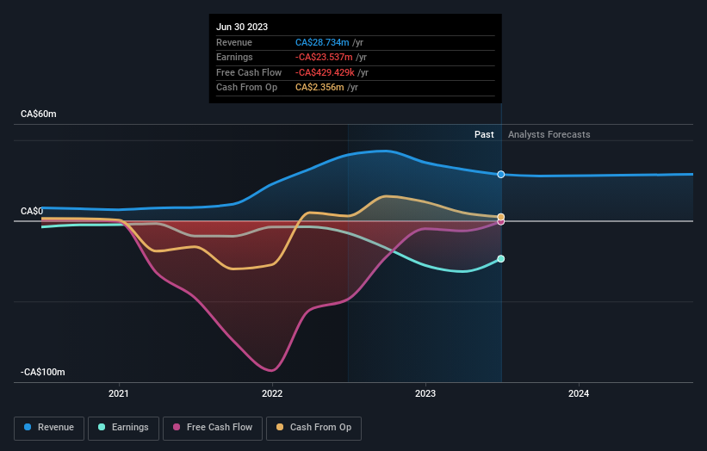
Task: Click the 2023 x-axis label
Action: [425, 393]
